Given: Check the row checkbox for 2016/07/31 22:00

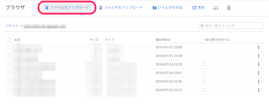Looking at the screenshot, I should (9, 47).
